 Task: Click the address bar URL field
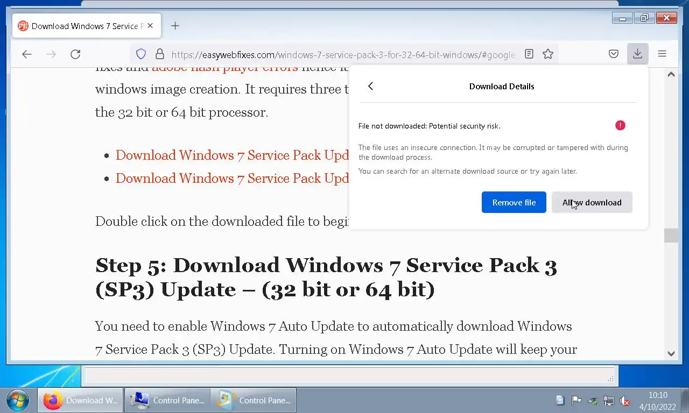tap(343, 54)
